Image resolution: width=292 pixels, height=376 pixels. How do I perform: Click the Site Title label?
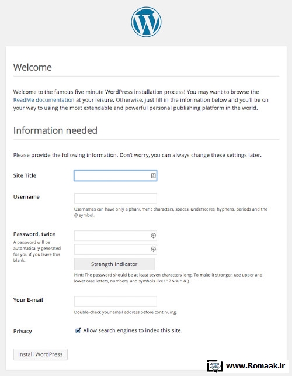[x=25, y=175]
